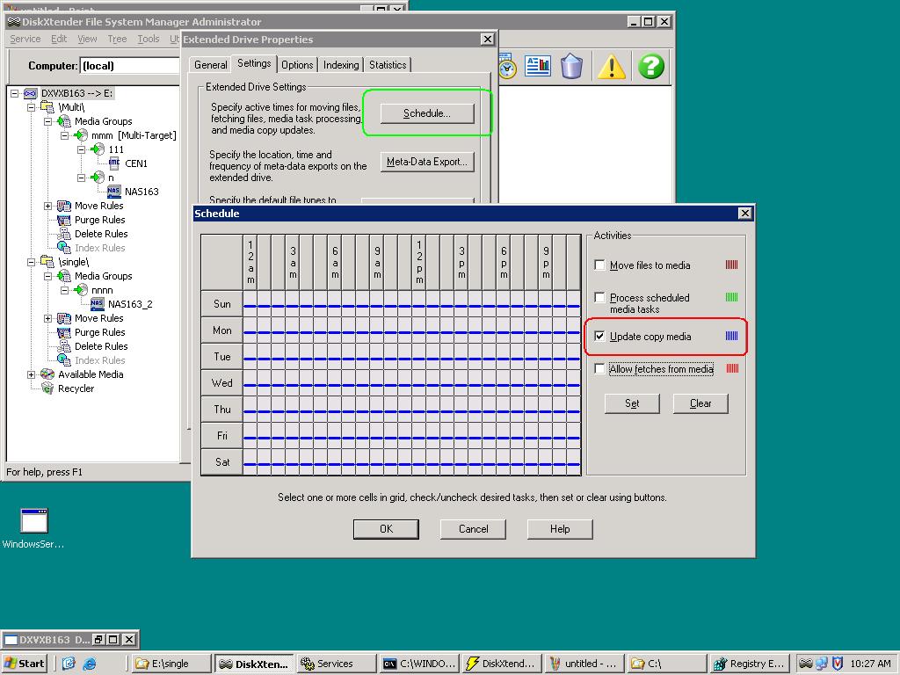Click the Meta-Data Export... button
900x675 pixels.
pyautogui.click(x=427, y=162)
